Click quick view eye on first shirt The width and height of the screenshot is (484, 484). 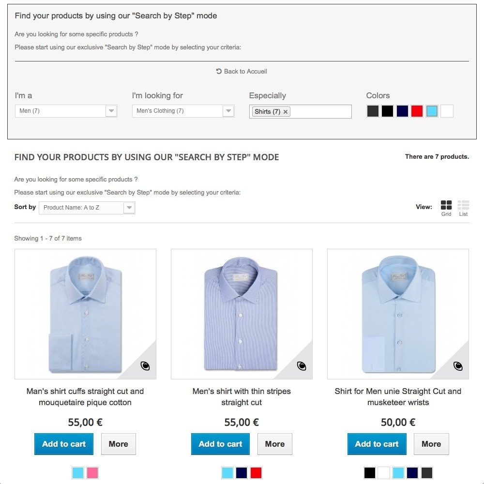(x=145, y=366)
